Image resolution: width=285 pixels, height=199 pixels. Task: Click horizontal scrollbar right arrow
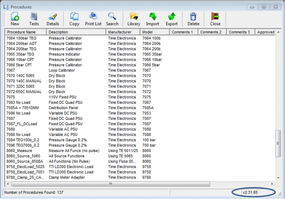(272, 184)
